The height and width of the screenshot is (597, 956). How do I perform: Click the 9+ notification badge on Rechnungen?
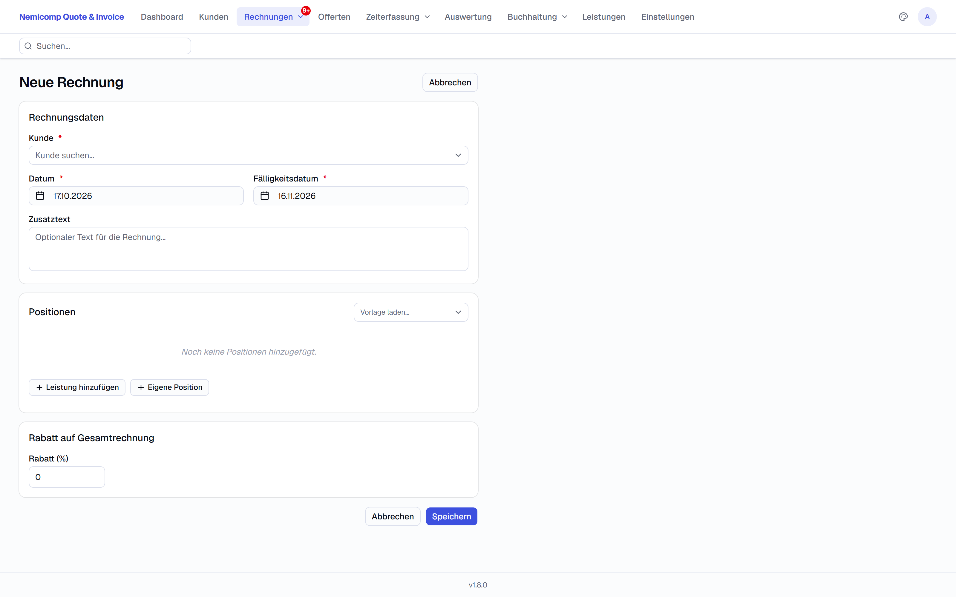[306, 11]
